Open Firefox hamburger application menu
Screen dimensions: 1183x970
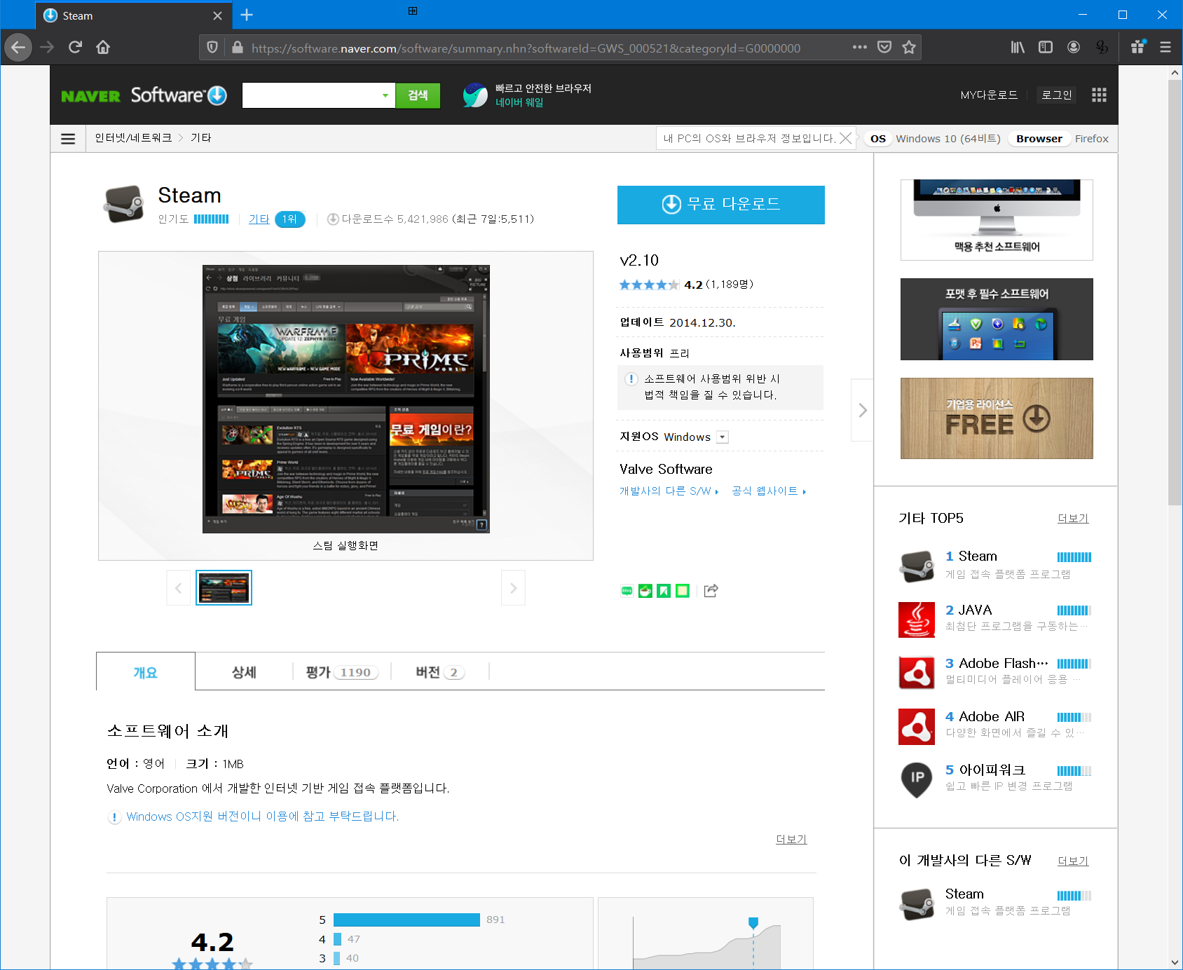click(x=1165, y=47)
